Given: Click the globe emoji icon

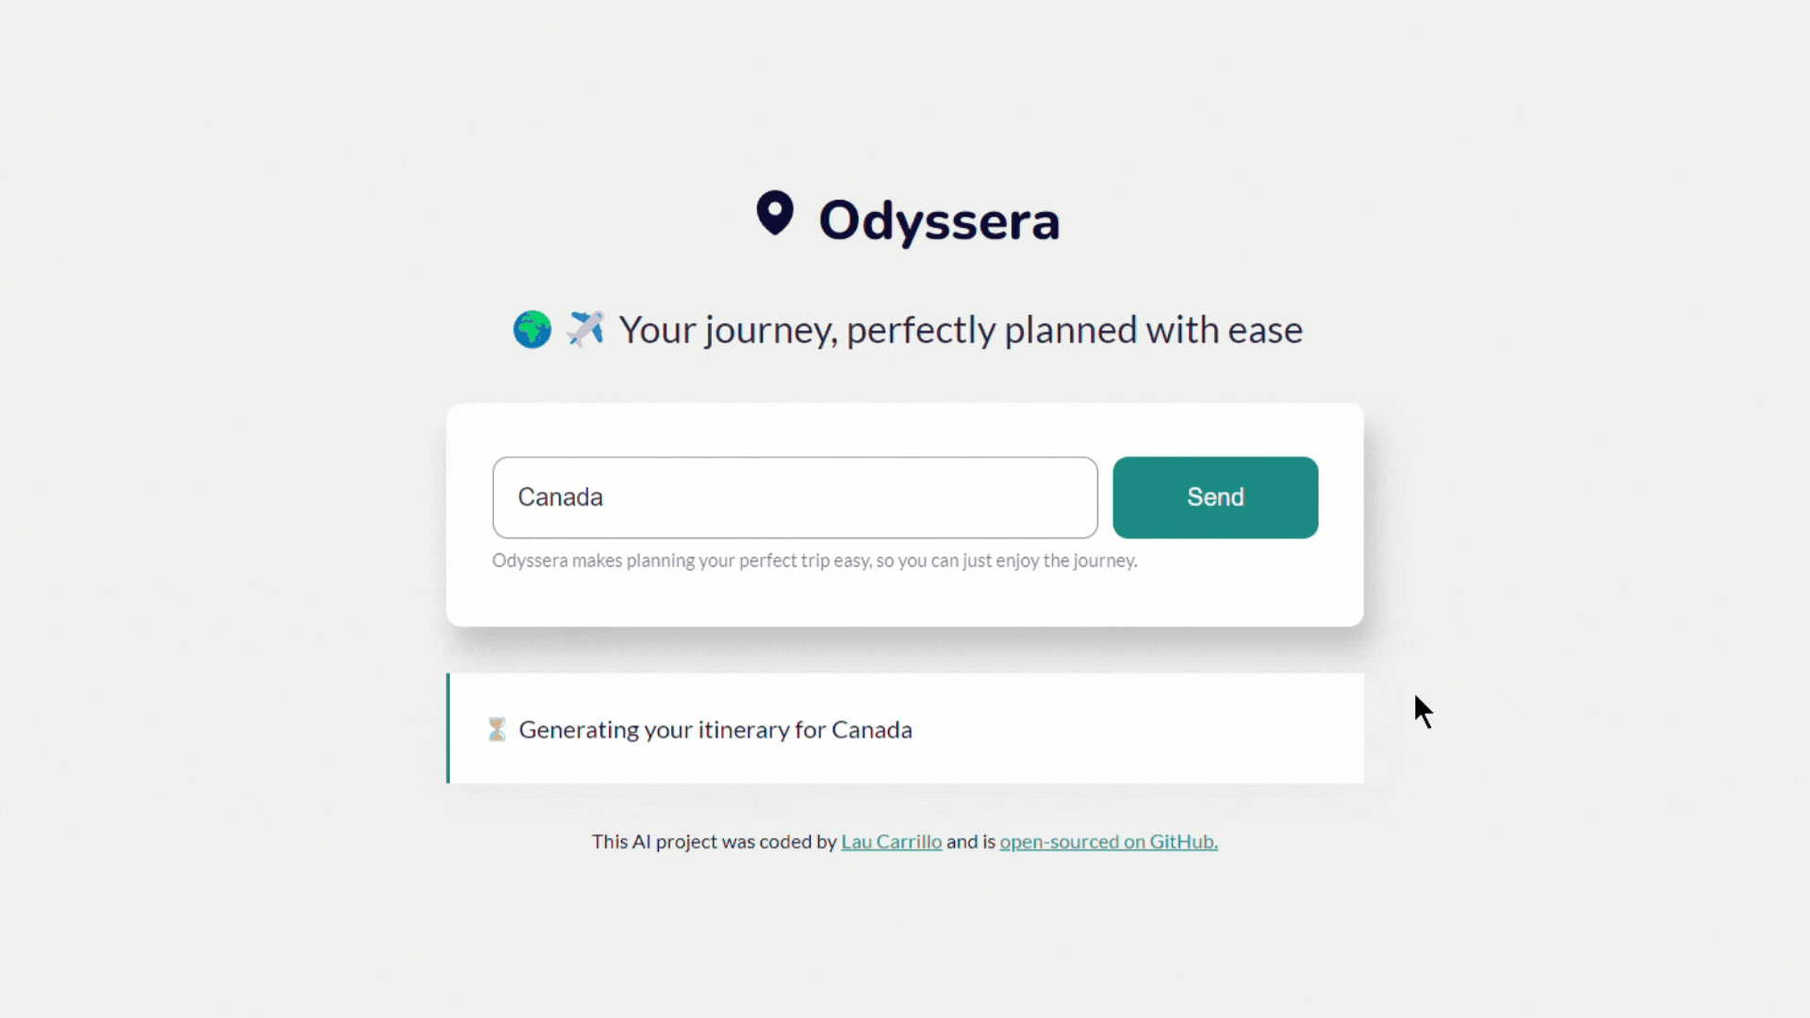Looking at the screenshot, I should pos(532,330).
